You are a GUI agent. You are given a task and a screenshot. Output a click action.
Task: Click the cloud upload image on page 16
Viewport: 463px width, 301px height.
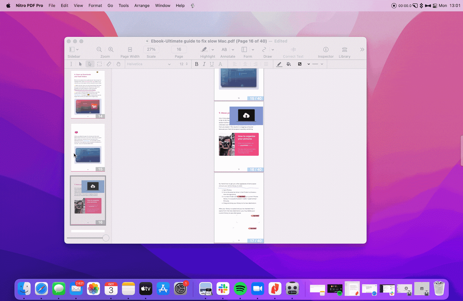(246, 116)
